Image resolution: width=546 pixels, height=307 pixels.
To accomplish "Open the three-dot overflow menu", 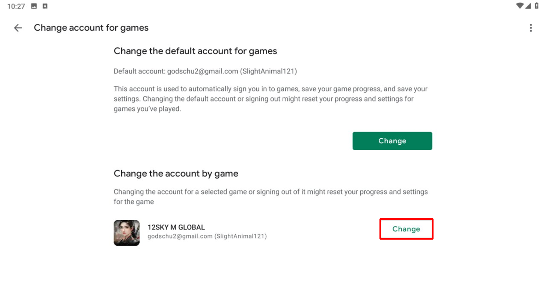I will (531, 28).
